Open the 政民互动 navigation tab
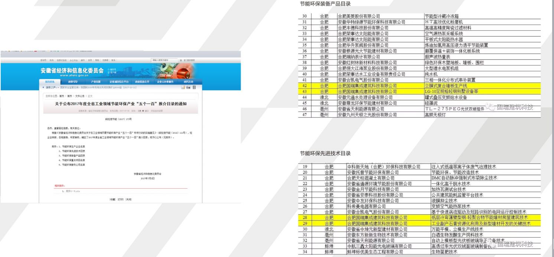The height and width of the screenshot is (257, 554). [x=188, y=82]
